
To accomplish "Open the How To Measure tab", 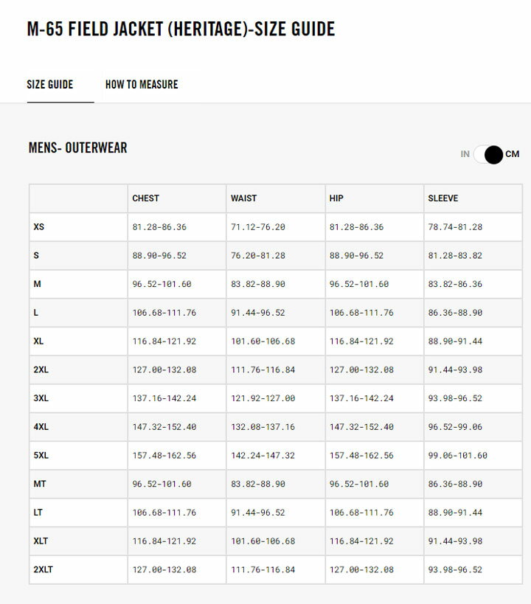I will pos(142,84).
